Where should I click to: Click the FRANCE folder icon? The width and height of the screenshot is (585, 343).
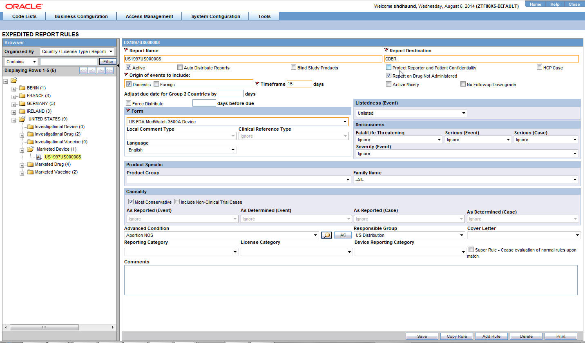pos(22,96)
